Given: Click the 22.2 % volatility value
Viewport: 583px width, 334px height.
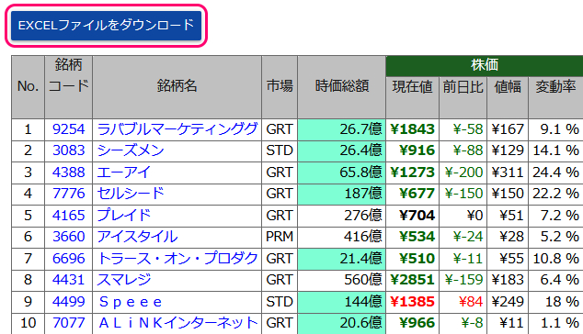Looking at the screenshot, I should pos(555,194).
